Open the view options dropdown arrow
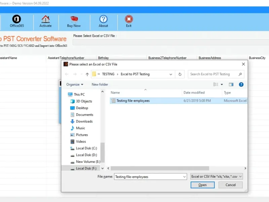The height and width of the screenshot is (202, 269). click(222, 85)
